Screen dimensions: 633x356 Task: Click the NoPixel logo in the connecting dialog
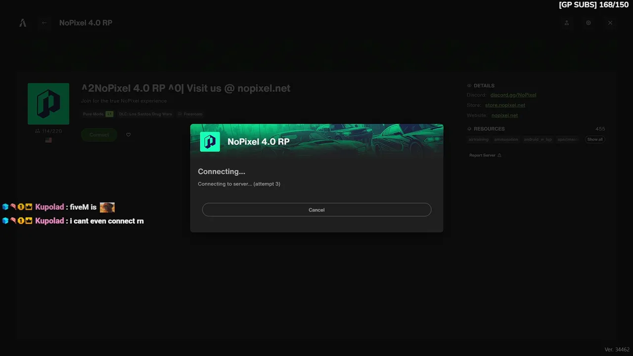coord(210,142)
